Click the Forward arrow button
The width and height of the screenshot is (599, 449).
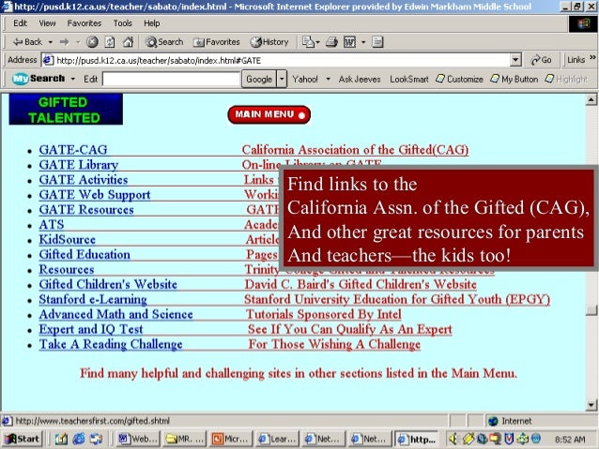[x=65, y=42]
